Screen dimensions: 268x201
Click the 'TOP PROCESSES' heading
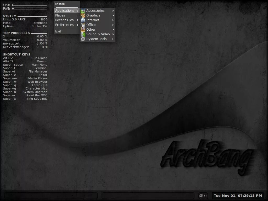[x=16, y=33]
